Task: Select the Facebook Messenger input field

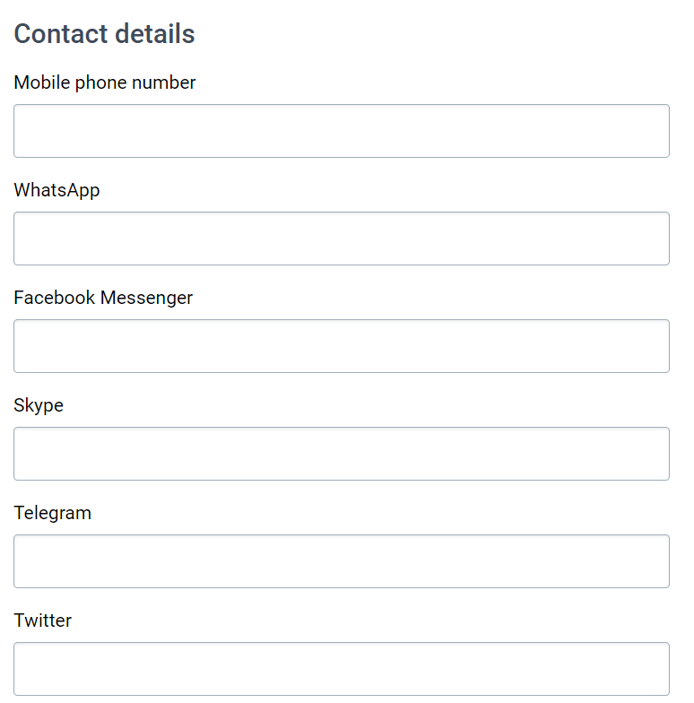Action: 342,346
